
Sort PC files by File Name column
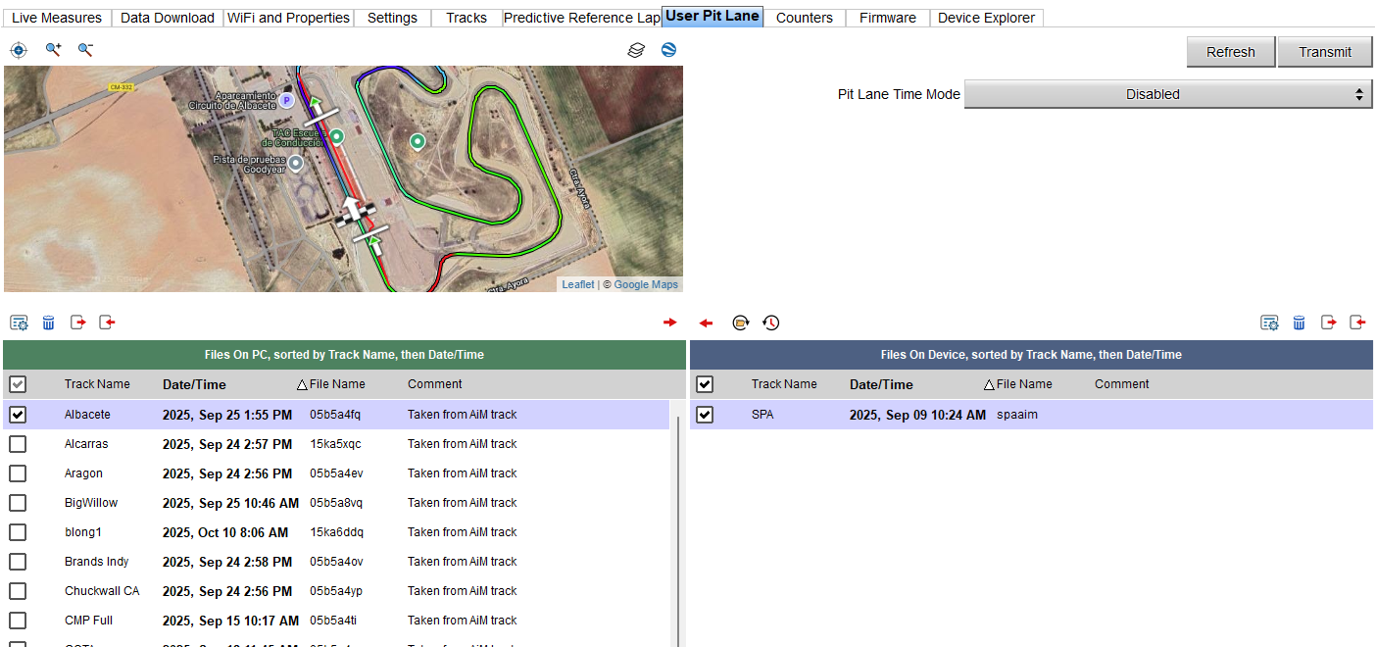336,384
